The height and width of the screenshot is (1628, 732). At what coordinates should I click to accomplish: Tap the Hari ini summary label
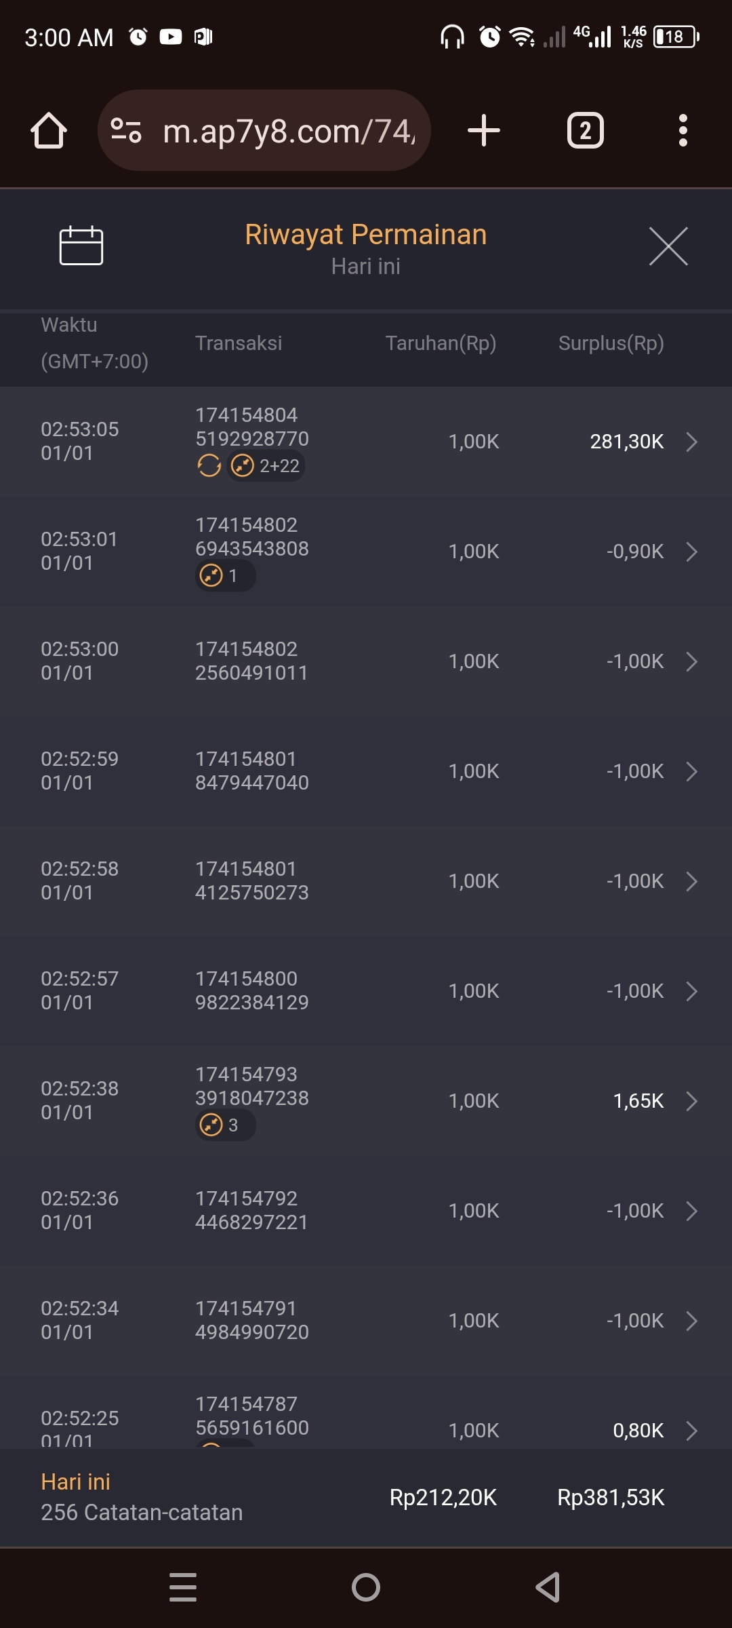coord(75,1482)
